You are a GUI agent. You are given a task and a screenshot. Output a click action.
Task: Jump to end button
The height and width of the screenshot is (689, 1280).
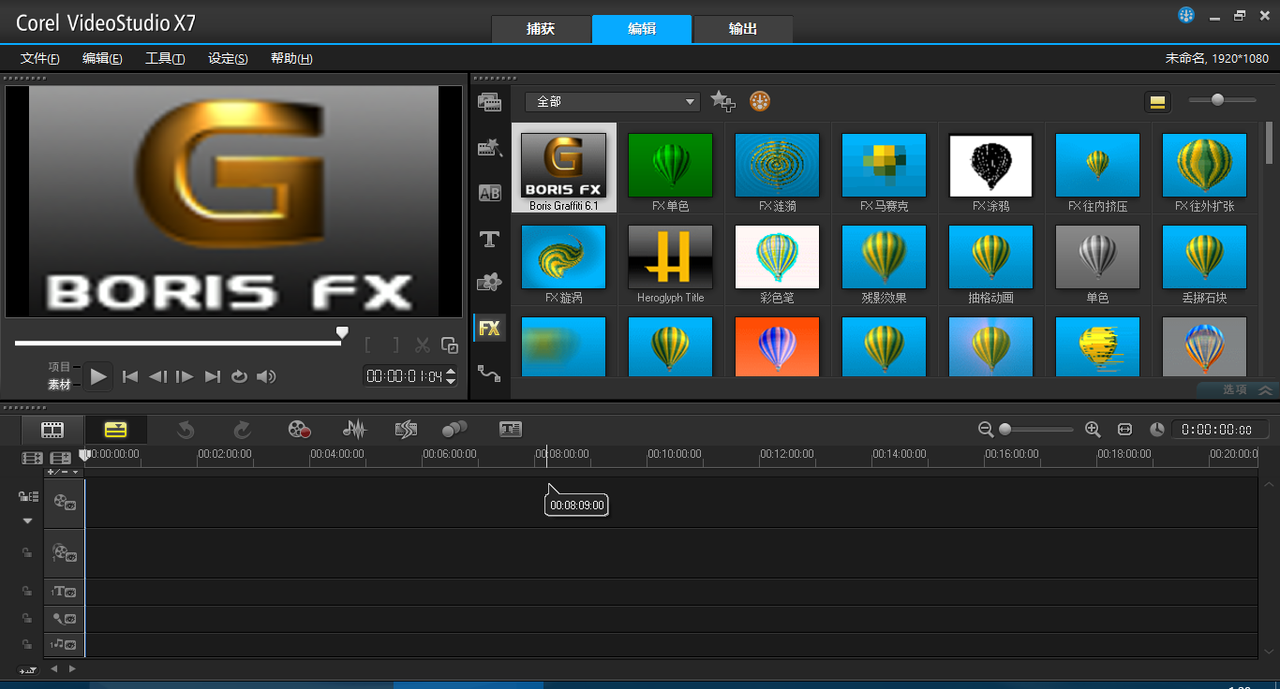coord(213,376)
